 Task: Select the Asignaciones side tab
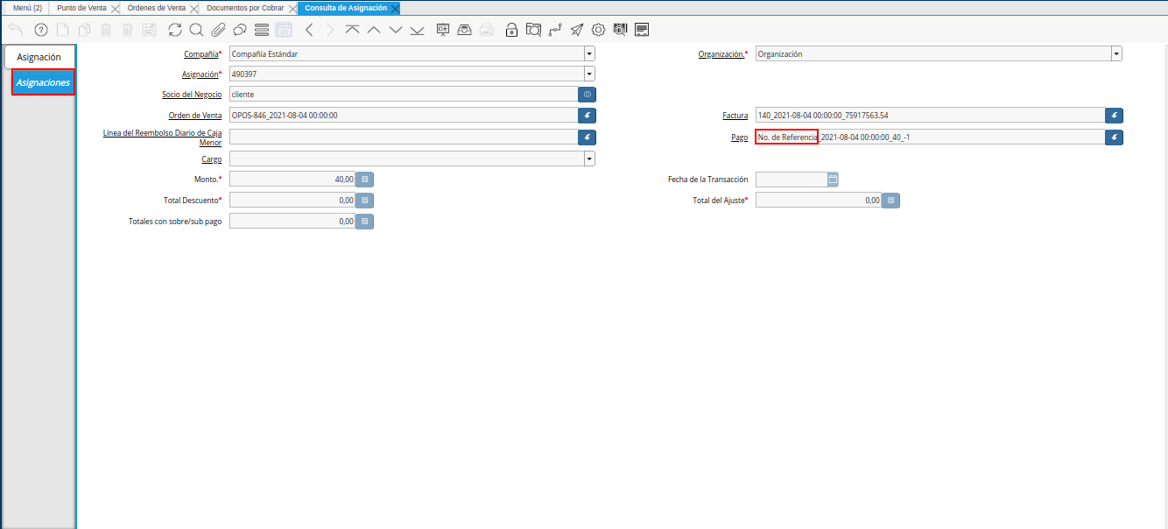point(43,82)
